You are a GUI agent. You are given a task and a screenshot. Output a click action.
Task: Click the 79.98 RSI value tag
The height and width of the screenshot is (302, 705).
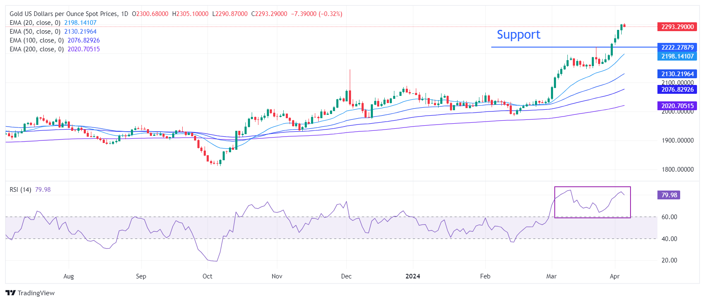[x=669, y=195]
